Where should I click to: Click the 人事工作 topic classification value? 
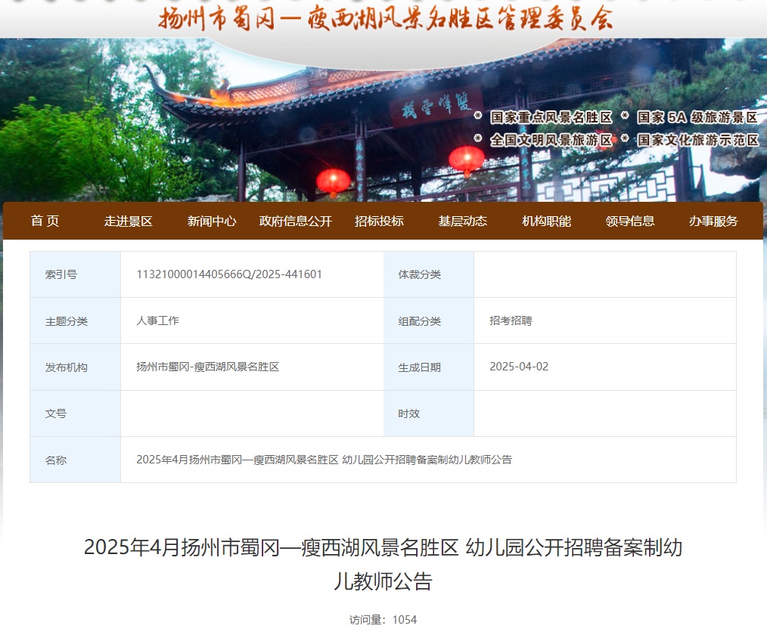pyautogui.click(x=157, y=321)
